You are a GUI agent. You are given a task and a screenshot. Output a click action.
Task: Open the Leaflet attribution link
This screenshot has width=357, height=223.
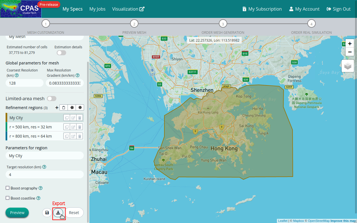coord(283,221)
